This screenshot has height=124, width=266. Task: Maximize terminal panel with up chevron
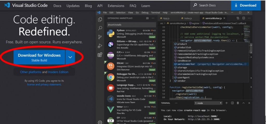point(244,103)
